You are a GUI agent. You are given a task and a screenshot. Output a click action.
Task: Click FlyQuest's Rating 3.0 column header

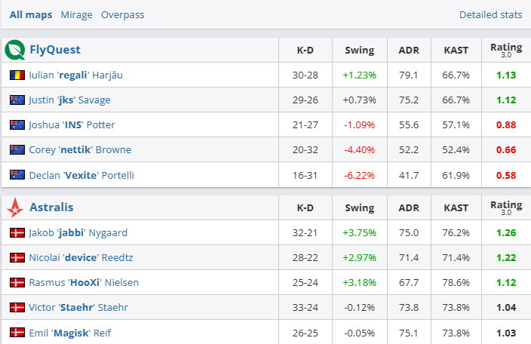tap(505, 51)
